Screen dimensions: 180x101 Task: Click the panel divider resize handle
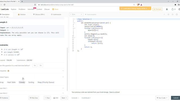[x=69, y=50]
